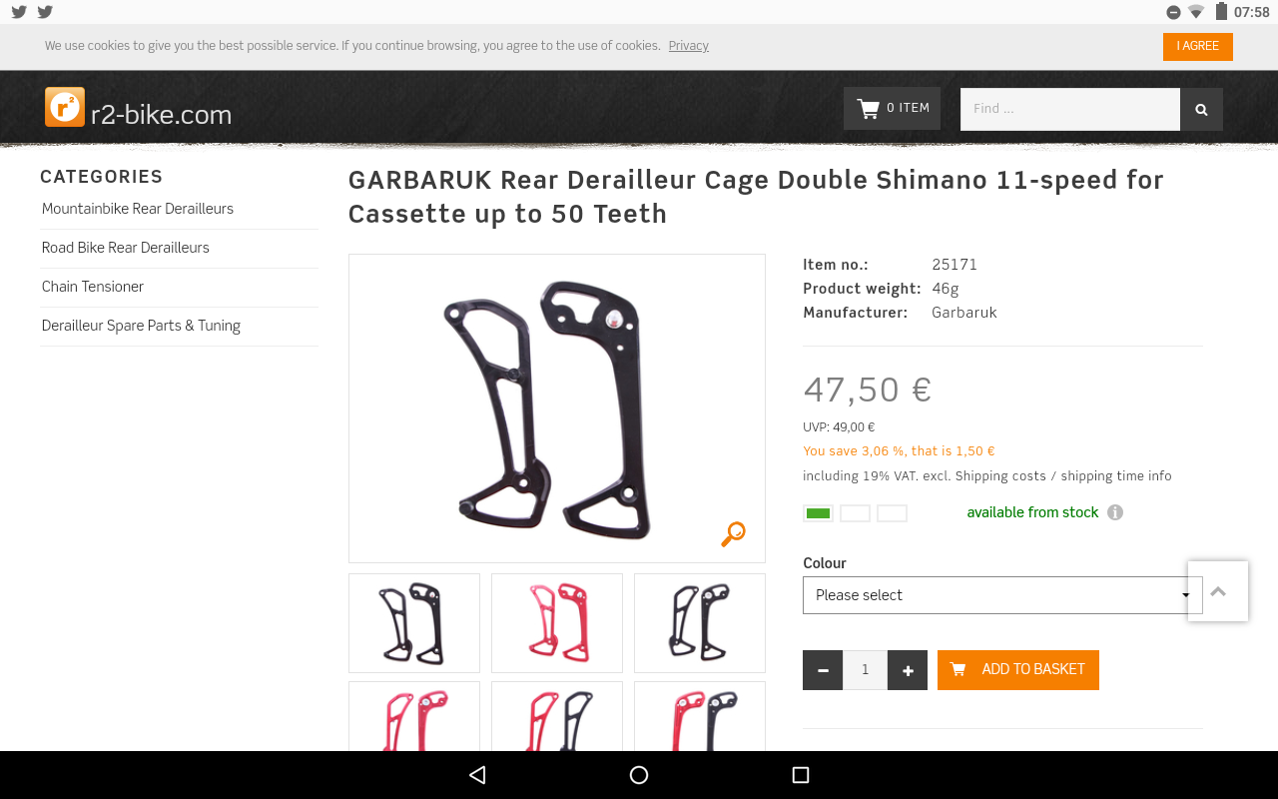Open the Colour dropdown "Please select"
Viewport: 1278px width, 799px height.
[x=1002, y=595]
